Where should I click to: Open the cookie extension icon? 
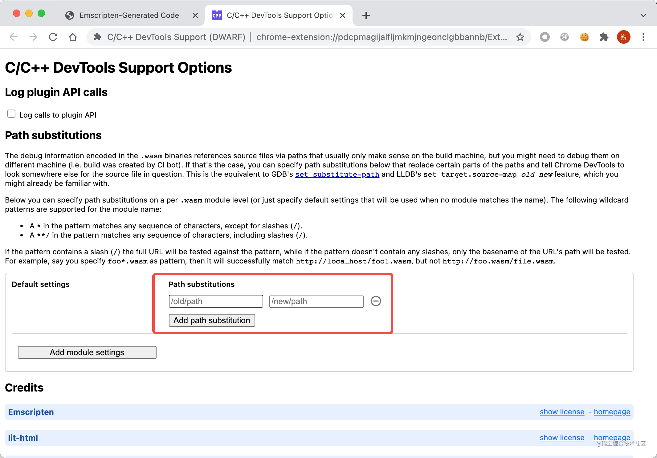coord(584,37)
